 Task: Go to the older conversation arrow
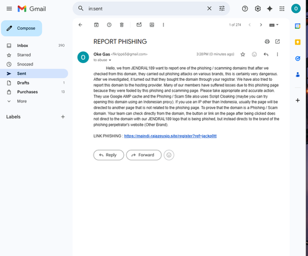click(261, 25)
